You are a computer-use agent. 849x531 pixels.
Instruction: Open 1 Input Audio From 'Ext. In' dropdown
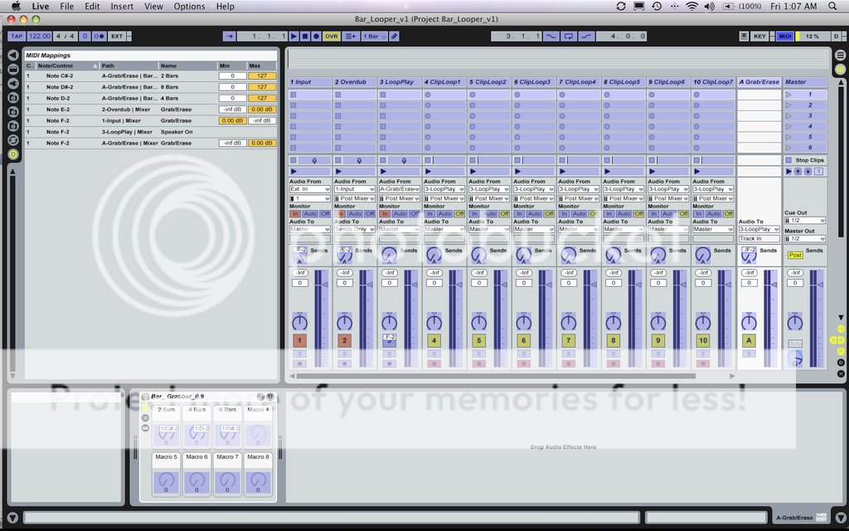310,189
